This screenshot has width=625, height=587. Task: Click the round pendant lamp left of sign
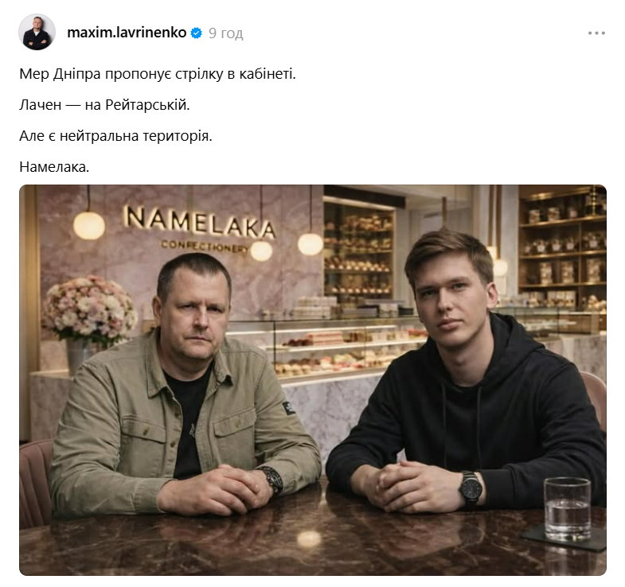point(89,225)
